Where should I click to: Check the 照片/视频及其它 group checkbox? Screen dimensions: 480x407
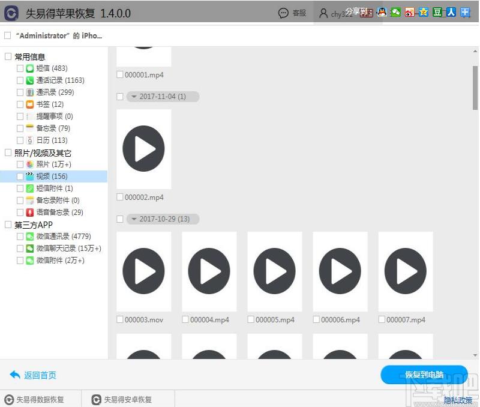8,152
